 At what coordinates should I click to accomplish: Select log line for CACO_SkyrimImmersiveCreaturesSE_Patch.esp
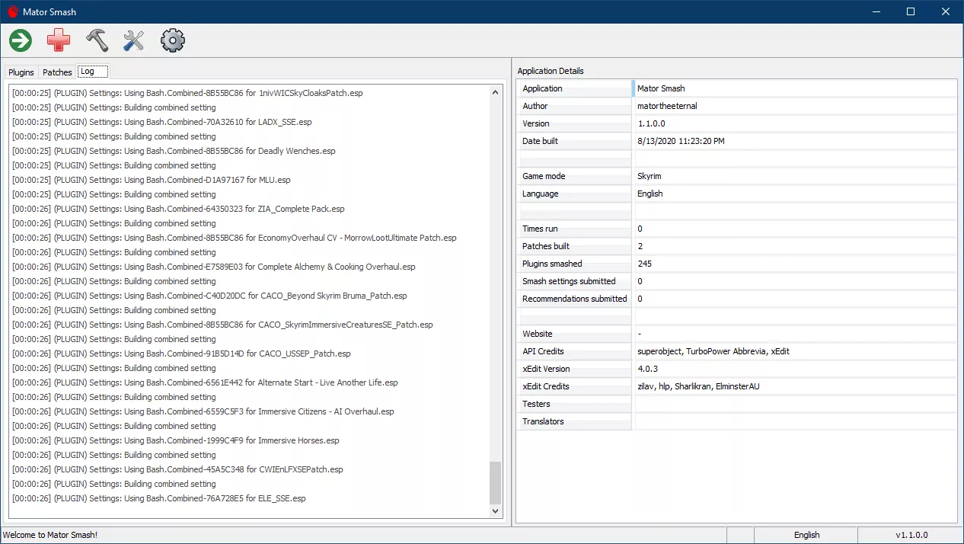[x=222, y=325]
